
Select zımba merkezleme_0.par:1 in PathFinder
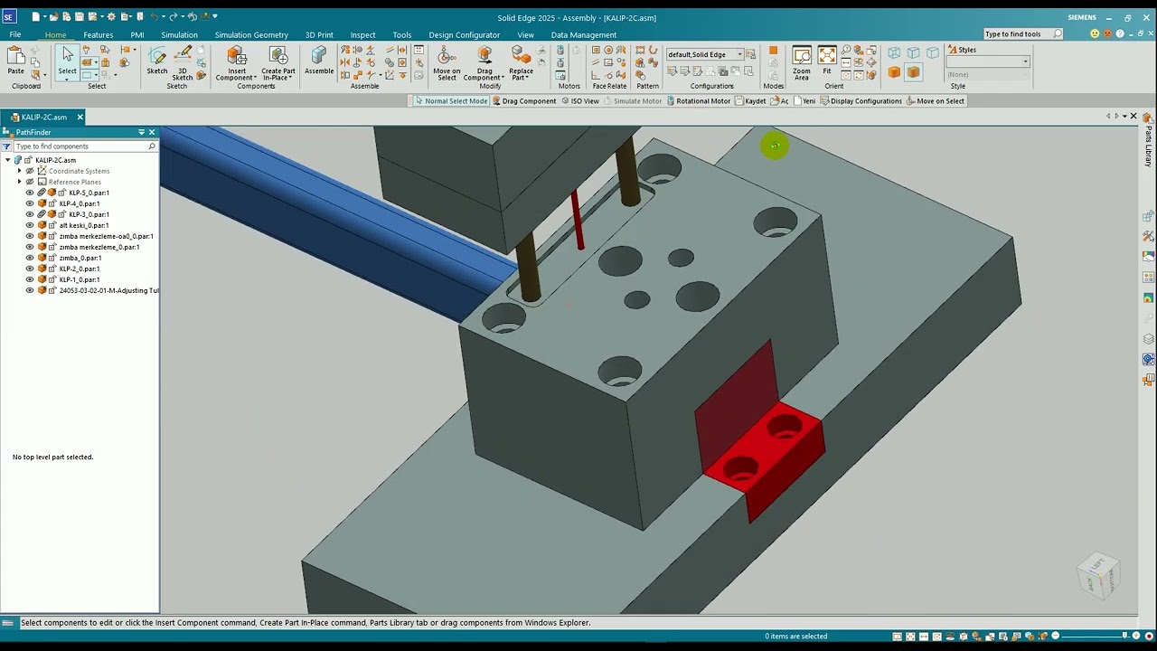(99, 247)
